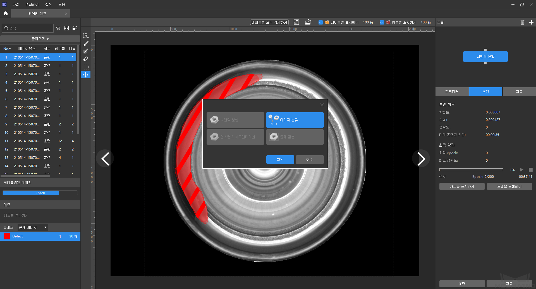Click prediction opacity 100 % value
The image size is (536, 289).
(425, 22)
